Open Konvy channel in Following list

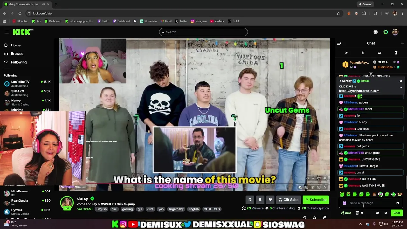tap(27, 102)
